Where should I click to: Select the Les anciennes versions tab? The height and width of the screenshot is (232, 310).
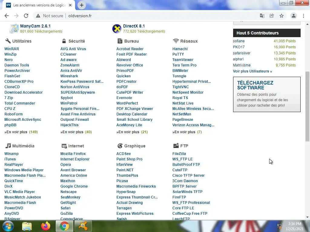38,5
